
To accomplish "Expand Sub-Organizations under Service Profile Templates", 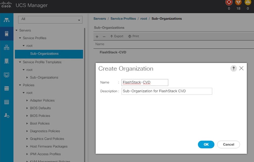I will pyautogui.click(x=27, y=78).
